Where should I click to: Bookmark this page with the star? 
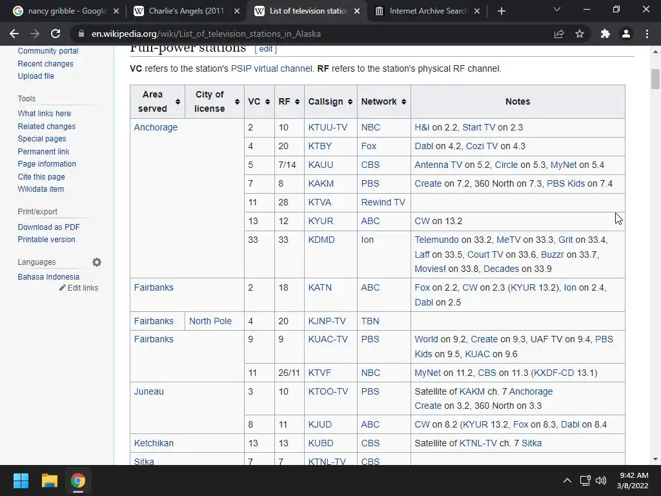[x=580, y=34]
